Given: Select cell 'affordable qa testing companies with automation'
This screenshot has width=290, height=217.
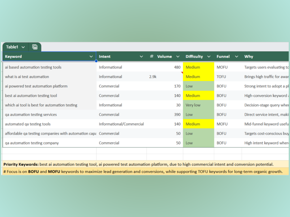Looking at the screenshot, I should point(50,133).
